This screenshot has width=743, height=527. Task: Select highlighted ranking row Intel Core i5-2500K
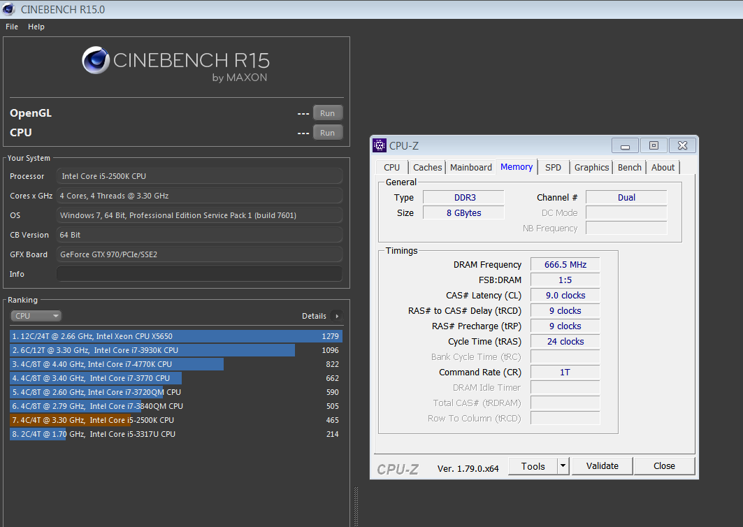pos(176,420)
